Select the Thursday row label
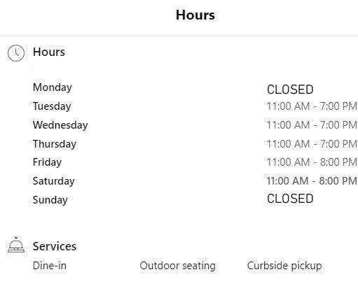 [55, 144]
